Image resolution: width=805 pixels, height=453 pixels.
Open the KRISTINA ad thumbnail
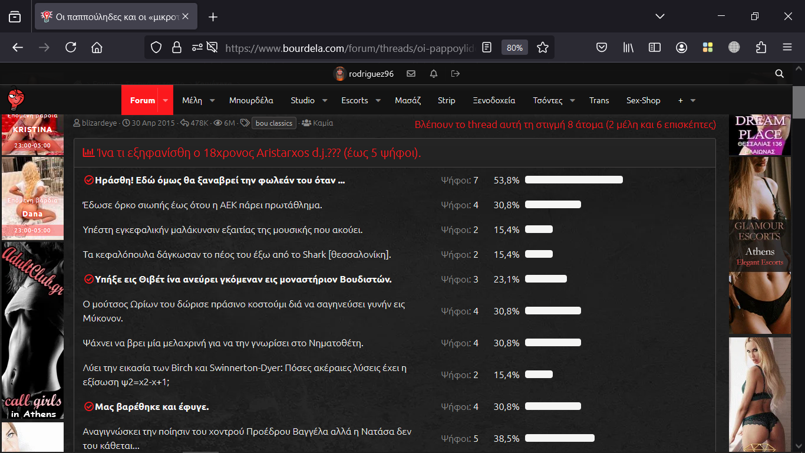pyautogui.click(x=32, y=133)
